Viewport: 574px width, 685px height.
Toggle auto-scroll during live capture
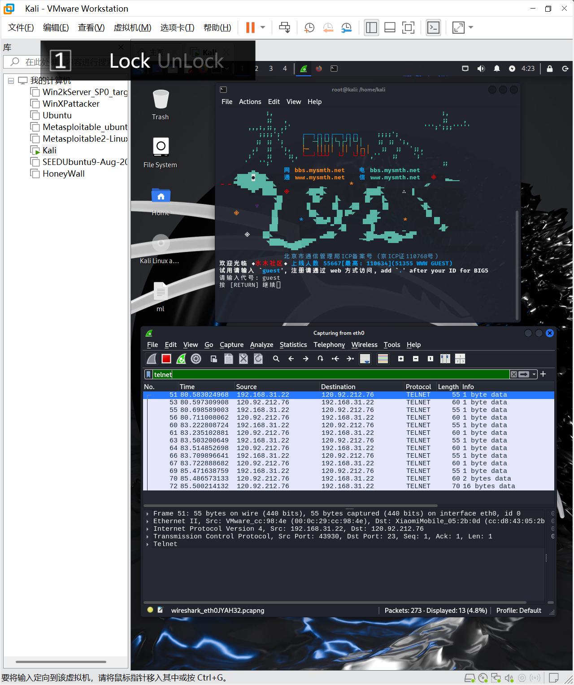pyautogui.click(x=365, y=359)
